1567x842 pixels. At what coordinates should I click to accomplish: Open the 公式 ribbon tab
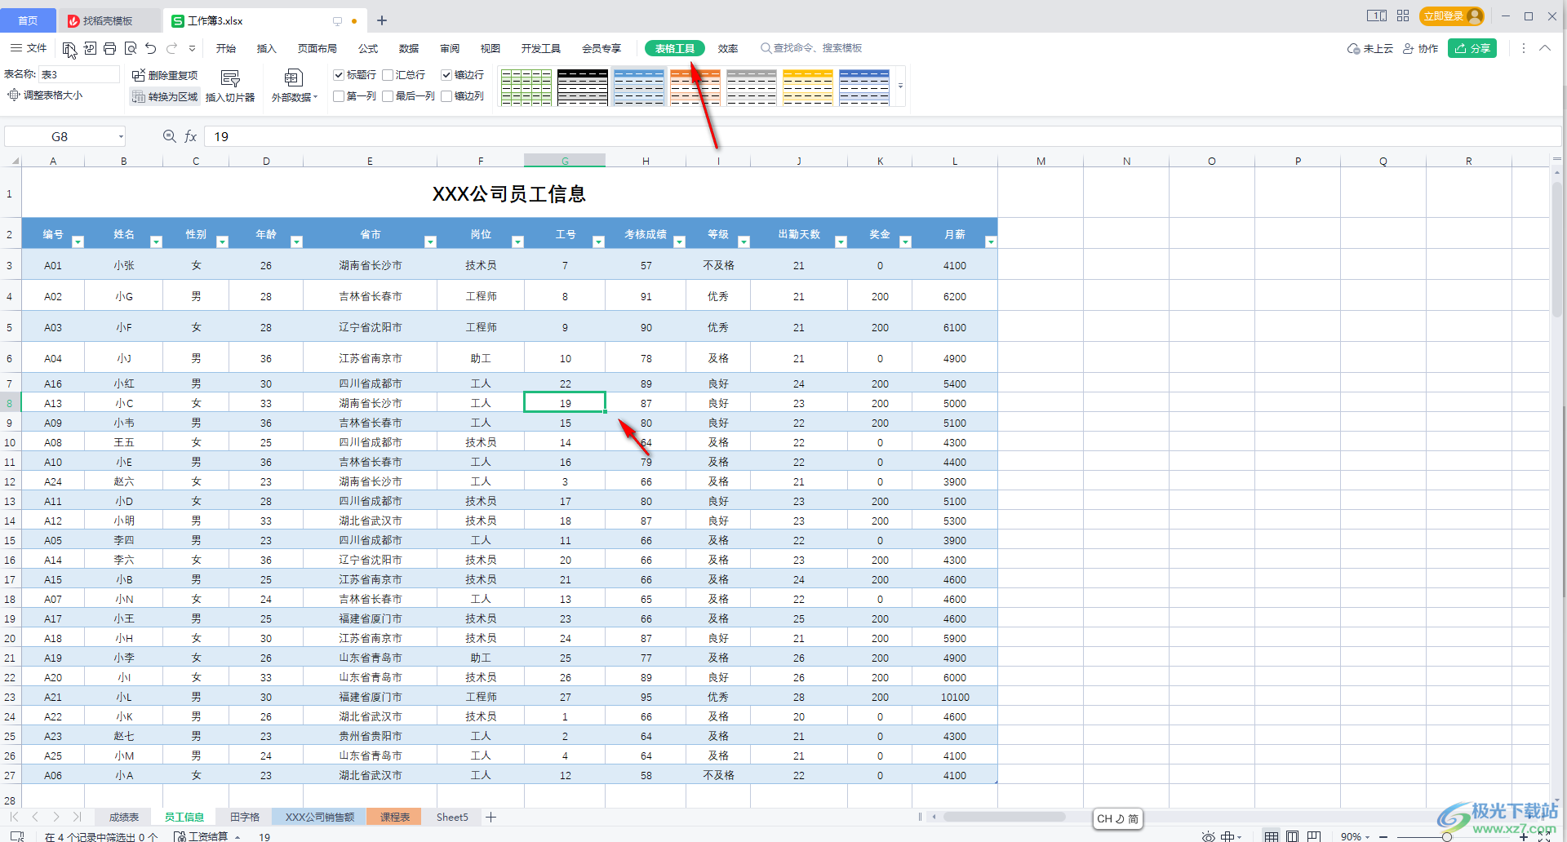coord(368,48)
